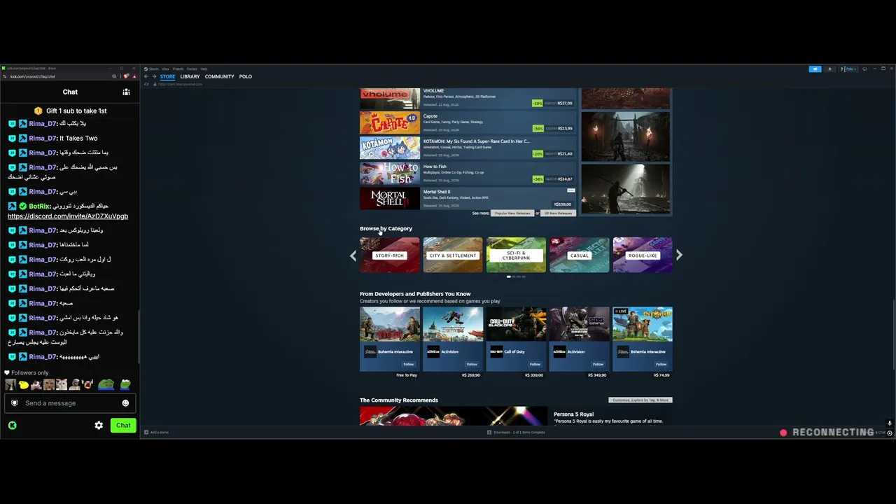Open the Help menu in Steam
This screenshot has width=896, height=504.
(204, 69)
